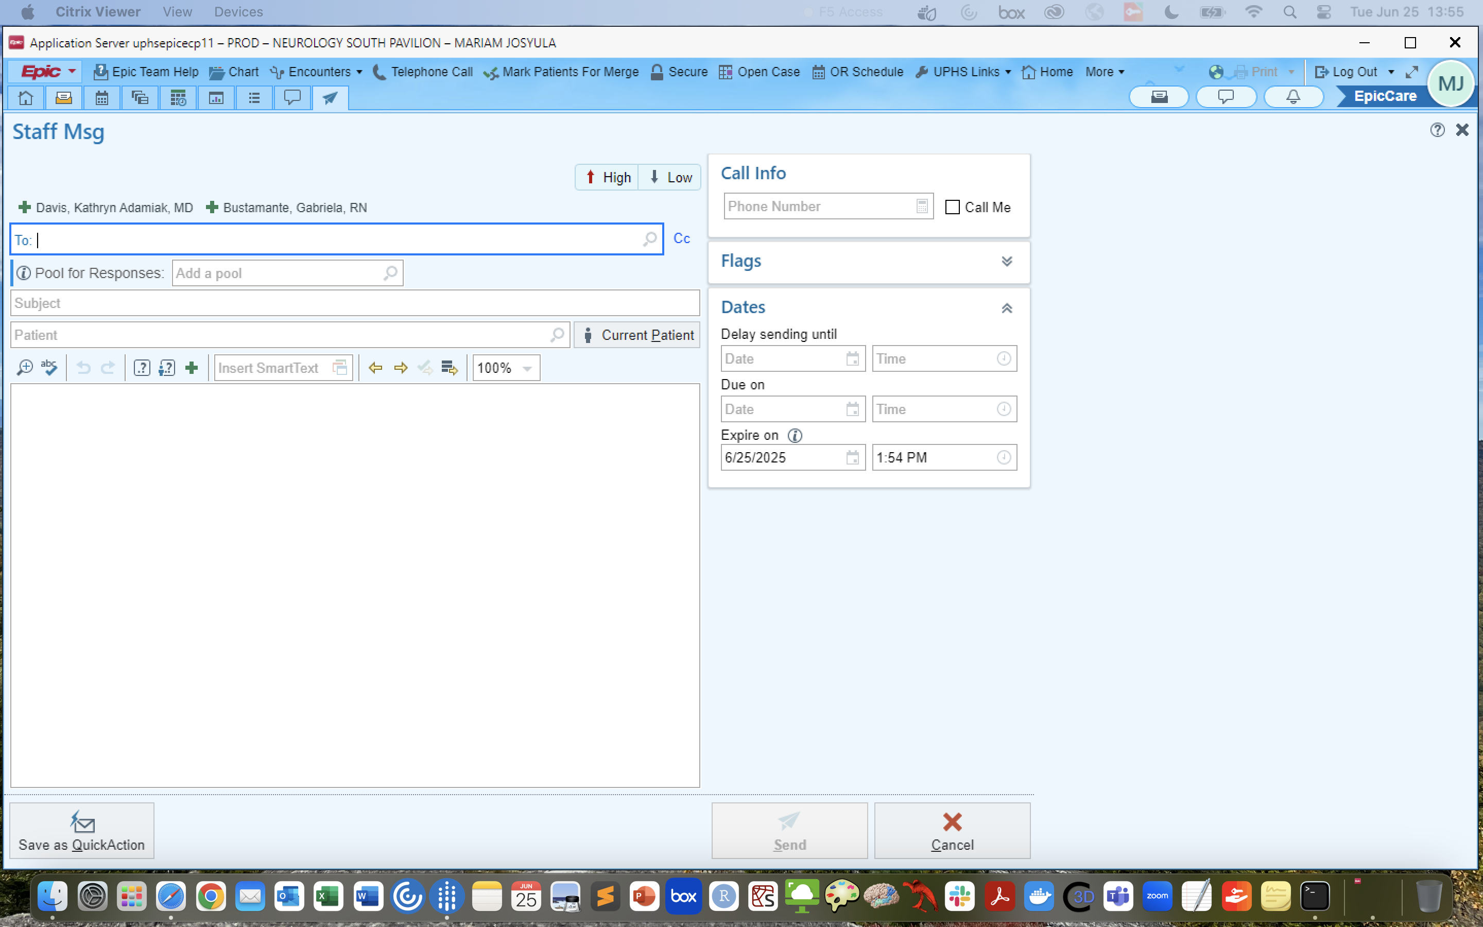Click the SmartLink question-mark box icon

pos(142,368)
